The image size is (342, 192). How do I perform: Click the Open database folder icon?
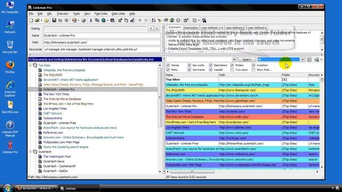tap(37, 20)
